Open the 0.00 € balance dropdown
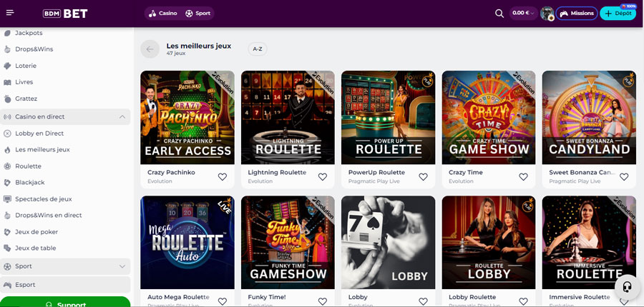 tap(524, 13)
